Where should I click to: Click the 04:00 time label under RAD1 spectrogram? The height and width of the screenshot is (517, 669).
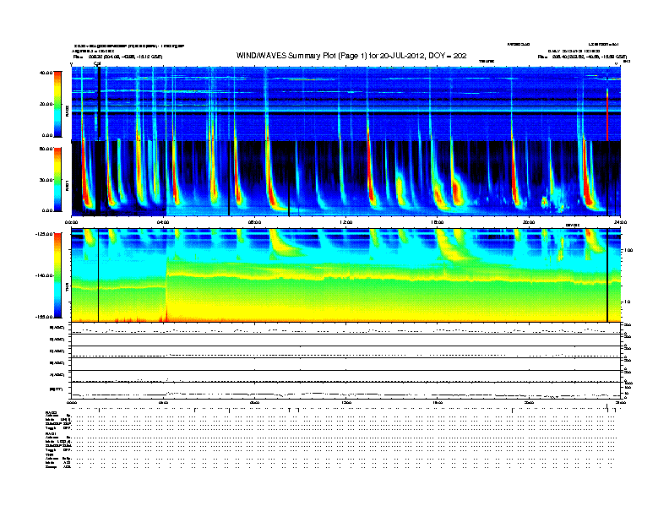[x=163, y=222]
